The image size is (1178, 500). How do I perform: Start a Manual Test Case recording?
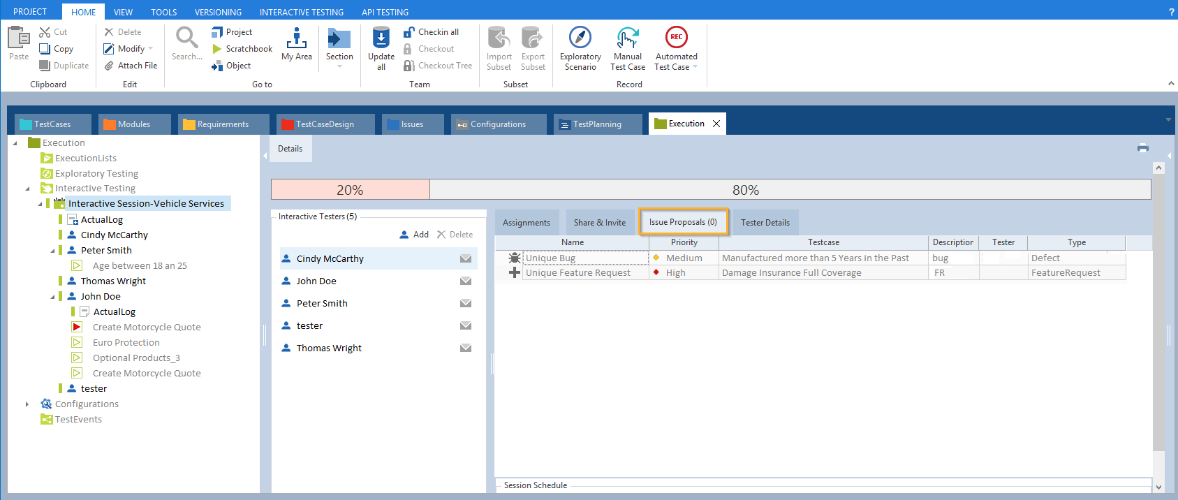[x=627, y=38]
